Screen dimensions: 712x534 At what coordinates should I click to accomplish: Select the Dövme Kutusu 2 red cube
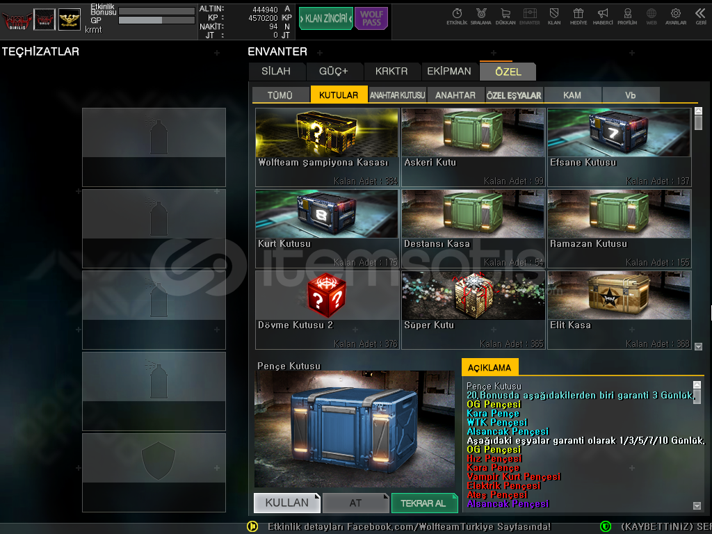327,310
